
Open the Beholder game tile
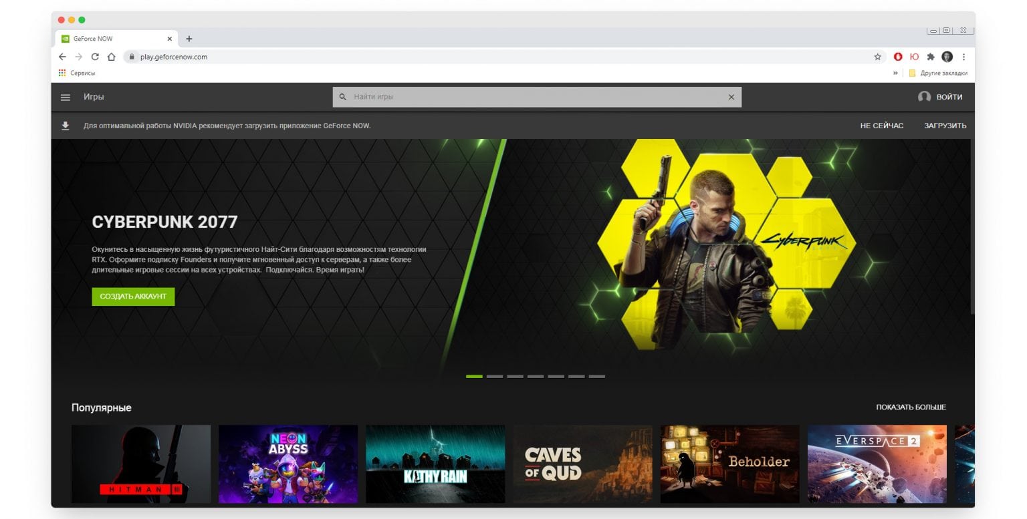click(730, 464)
